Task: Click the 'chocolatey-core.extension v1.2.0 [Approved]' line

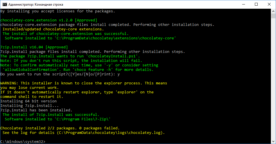Action: tap(49, 20)
